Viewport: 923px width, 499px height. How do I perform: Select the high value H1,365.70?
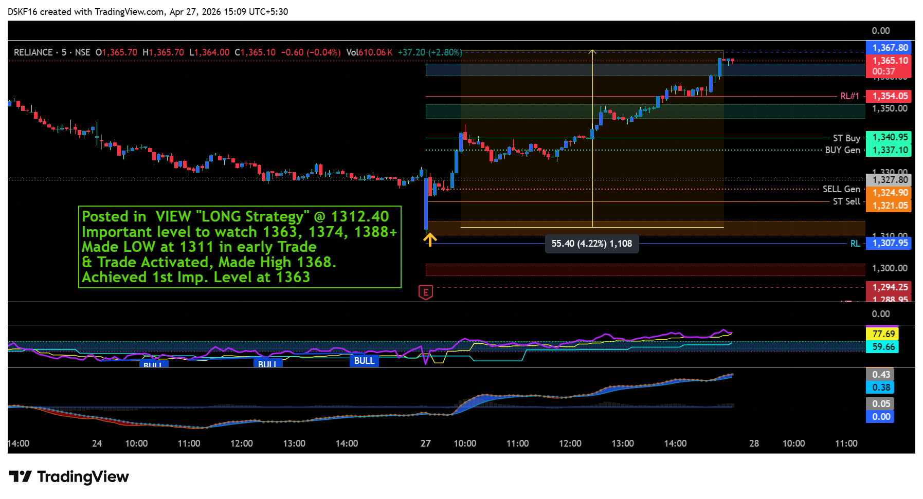click(163, 52)
